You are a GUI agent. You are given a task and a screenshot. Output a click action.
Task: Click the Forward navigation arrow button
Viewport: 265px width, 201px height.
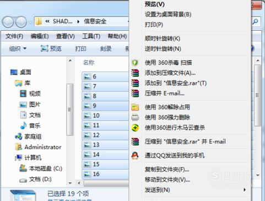21,22
